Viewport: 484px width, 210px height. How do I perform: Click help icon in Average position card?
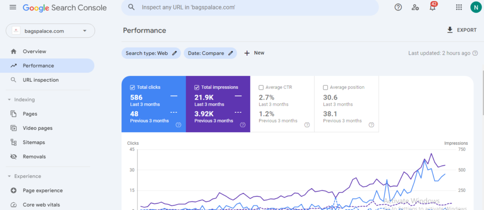point(371,125)
